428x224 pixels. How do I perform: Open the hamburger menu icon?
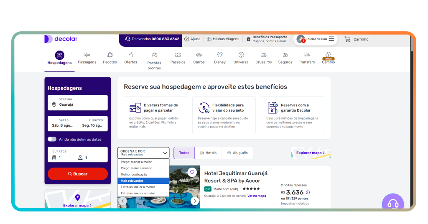coord(331,39)
